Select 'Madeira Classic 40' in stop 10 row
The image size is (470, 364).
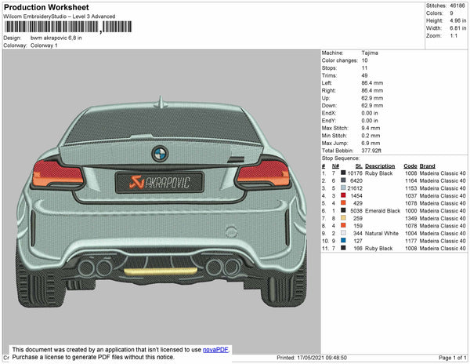[x=443, y=241]
